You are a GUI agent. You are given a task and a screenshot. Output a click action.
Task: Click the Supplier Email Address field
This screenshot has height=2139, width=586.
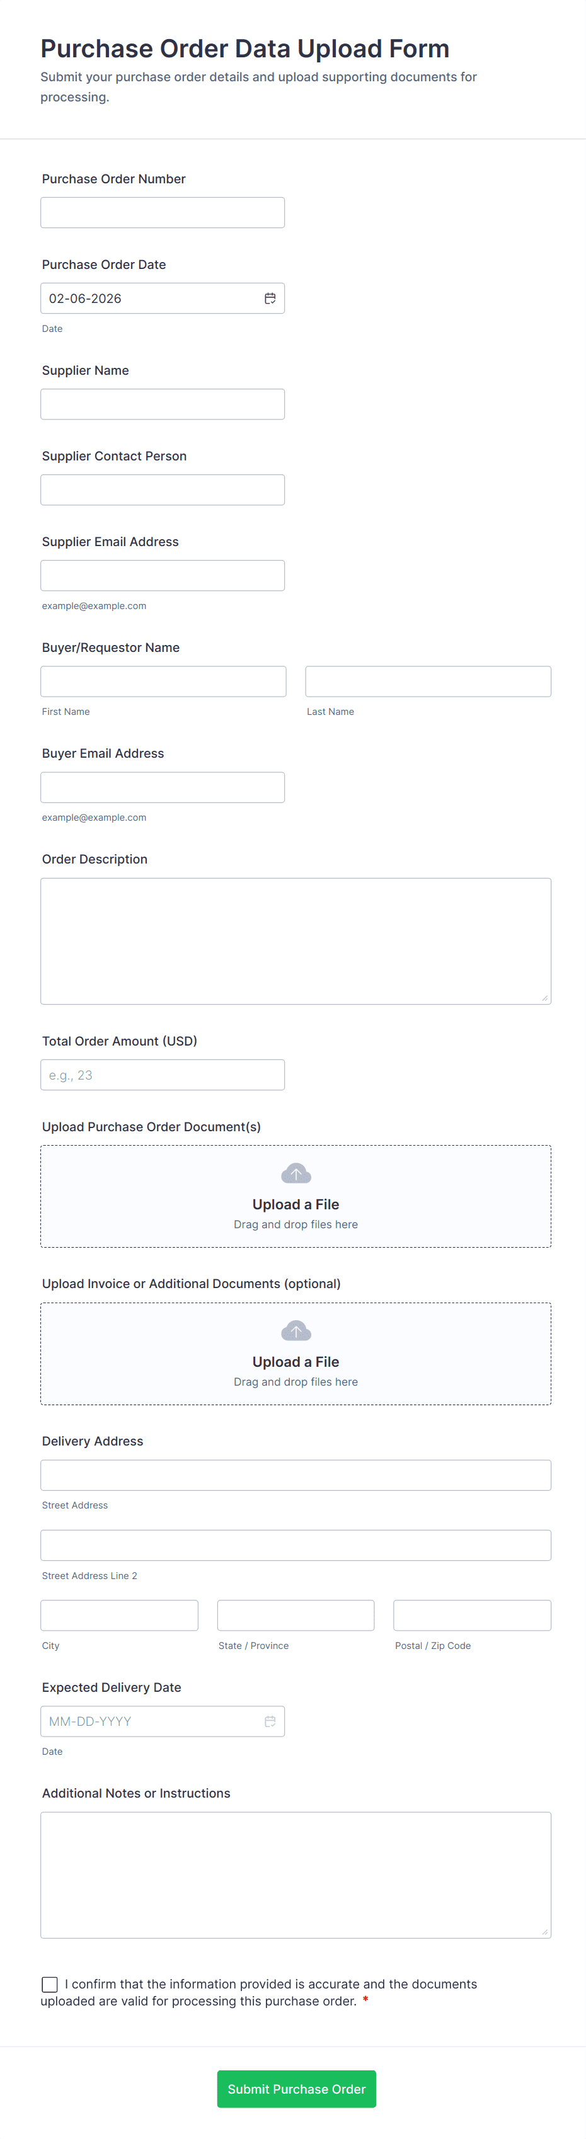162,576
